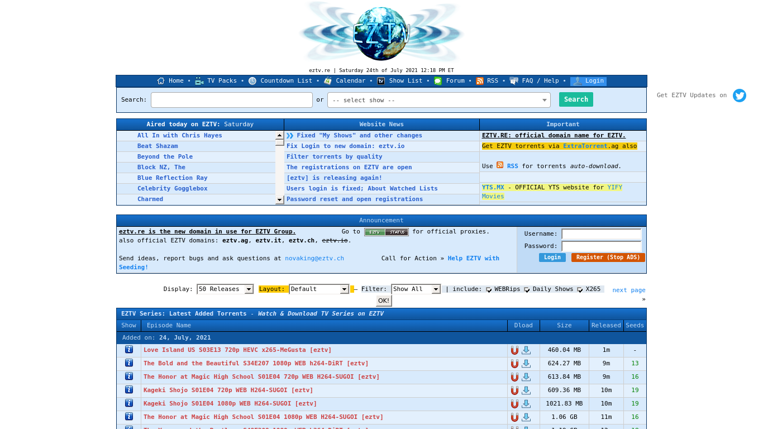763x429 pixels.
Task: Click the Password input field
Action: pos(602,246)
